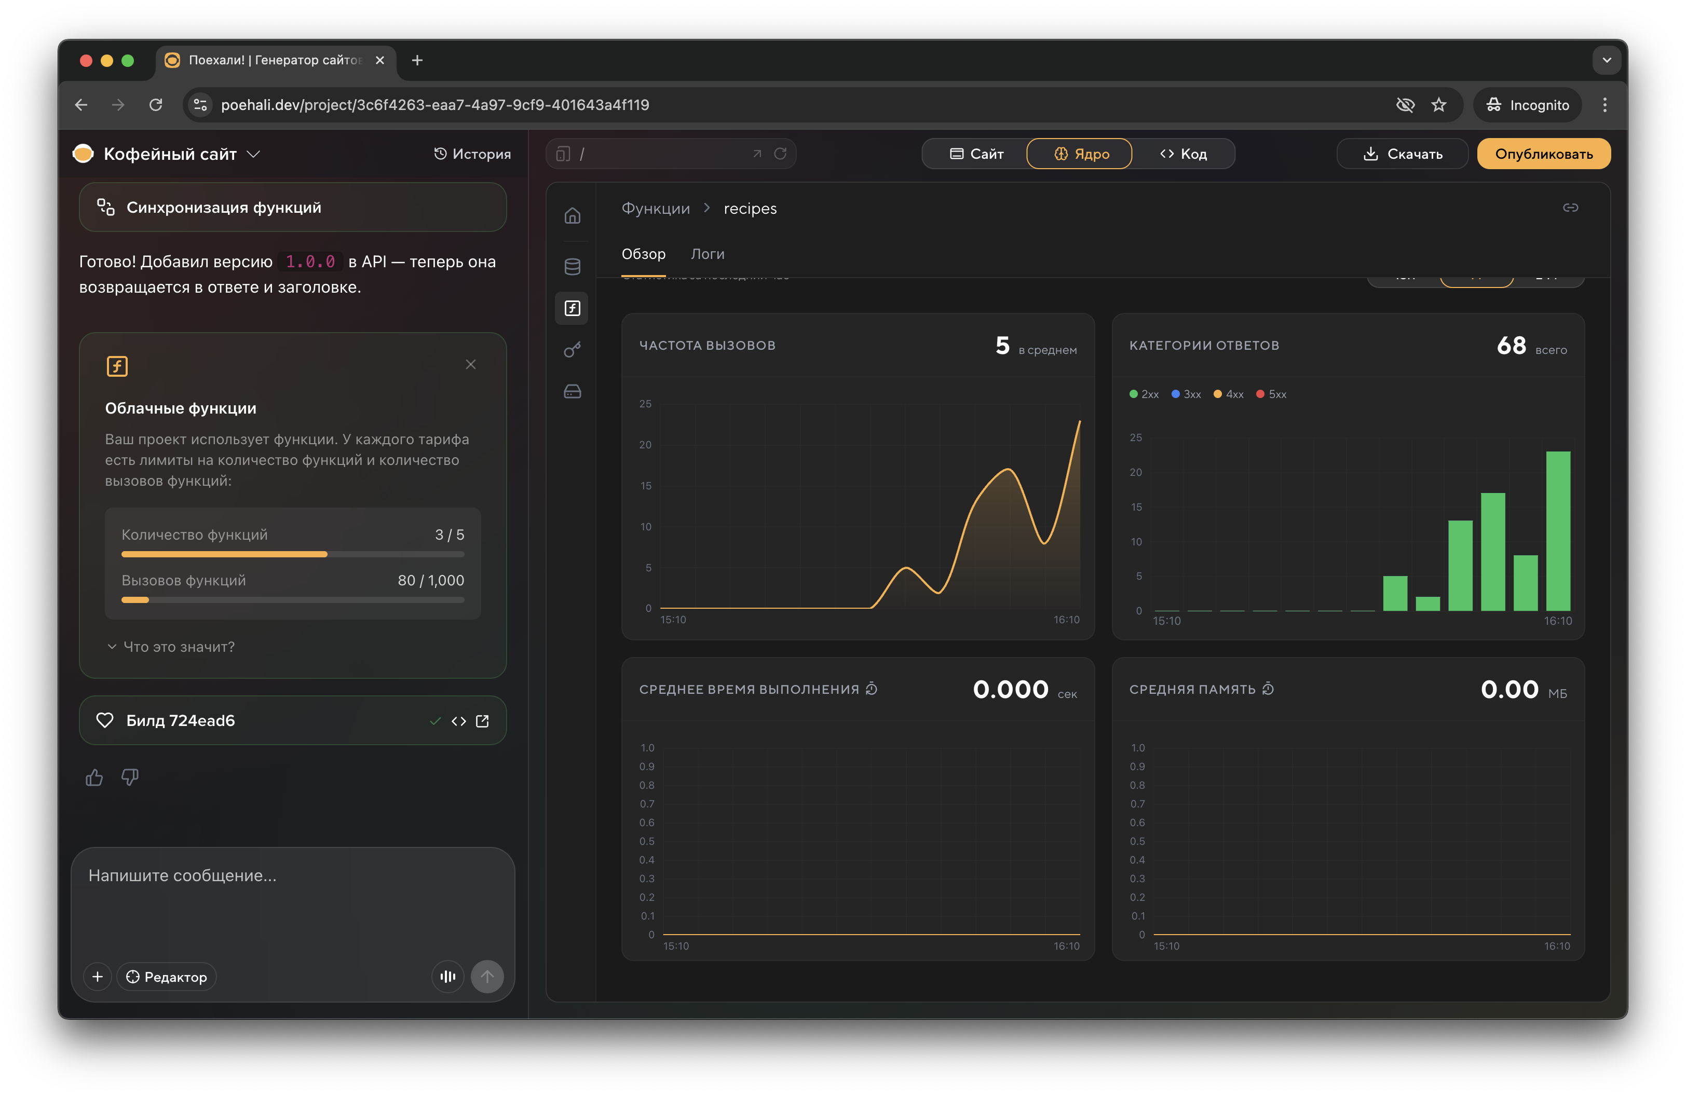Open the secrets key icon

tap(573, 350)
